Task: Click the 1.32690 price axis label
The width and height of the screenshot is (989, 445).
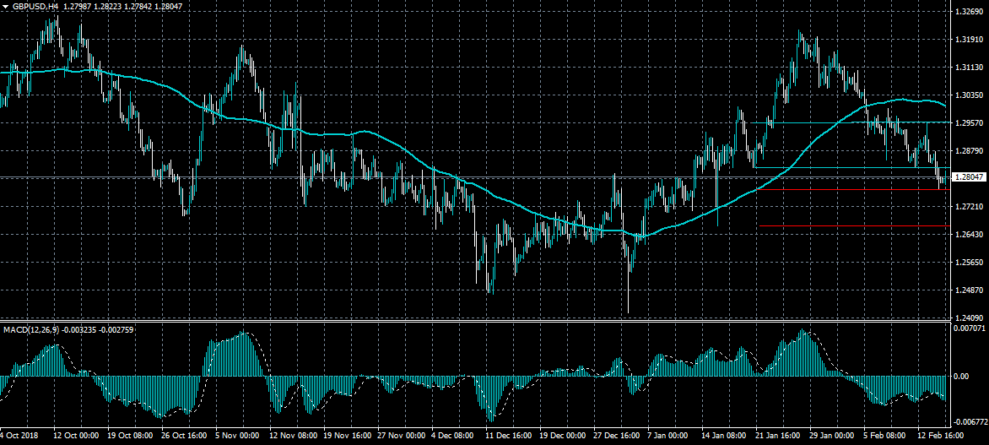Action: pos(969,12)
